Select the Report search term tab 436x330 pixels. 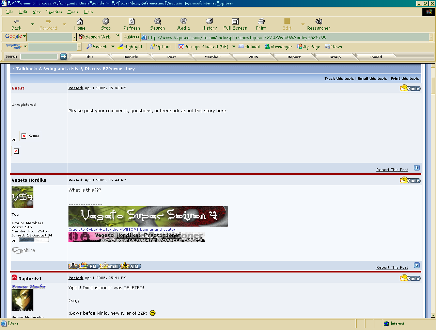pyautogui.click(x=294, y=57)
